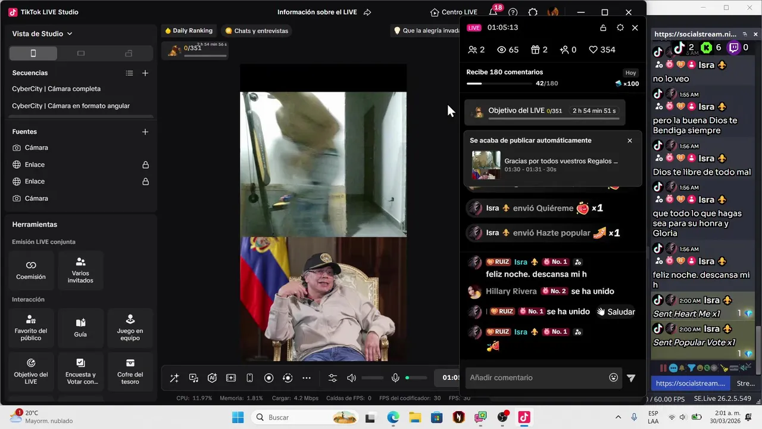
Task: Add a new Secuencia with plus
Action: tap(145, 73)
